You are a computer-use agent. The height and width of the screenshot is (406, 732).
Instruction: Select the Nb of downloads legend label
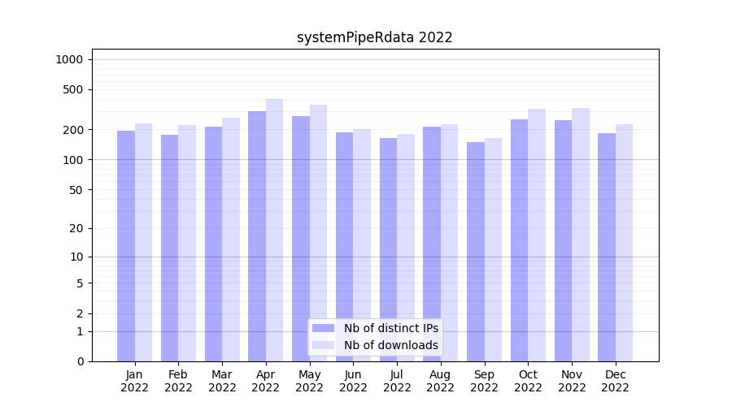tap(390, 345)
